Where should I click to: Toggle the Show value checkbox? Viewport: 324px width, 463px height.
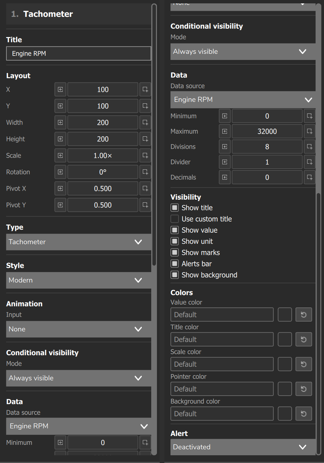click(174, 230)
